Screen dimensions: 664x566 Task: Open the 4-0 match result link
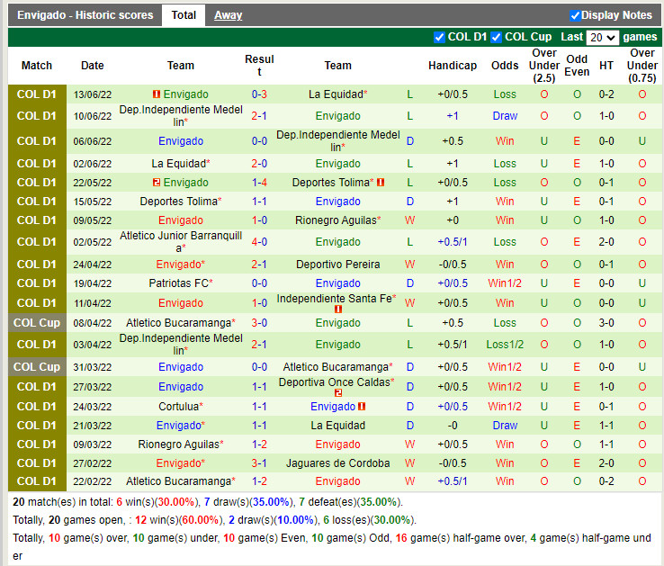[259, 242]
